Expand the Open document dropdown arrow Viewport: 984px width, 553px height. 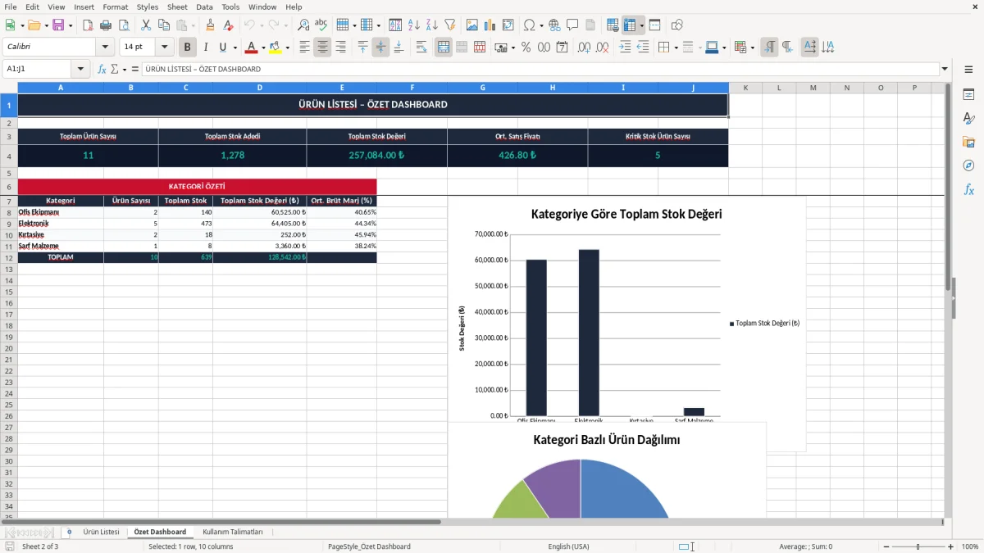click(x=47, y=25)
